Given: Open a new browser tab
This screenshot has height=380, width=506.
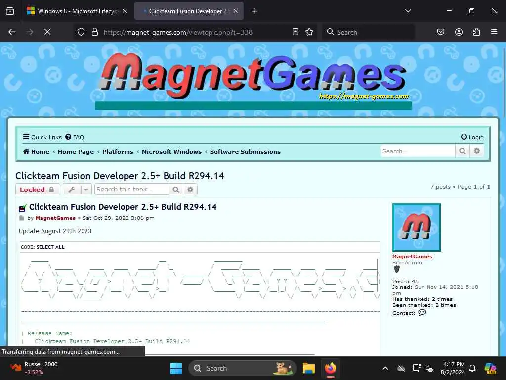Looking at the screenshot, I should pos(254,11).
